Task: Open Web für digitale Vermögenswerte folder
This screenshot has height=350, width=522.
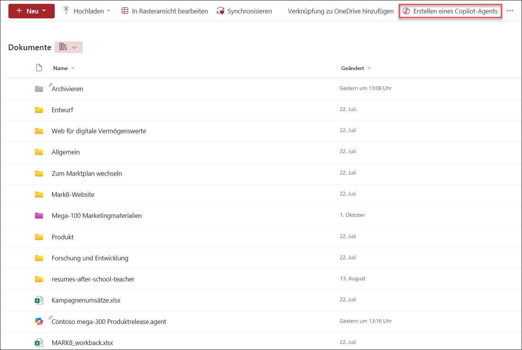Action: [x=99, y=131]
